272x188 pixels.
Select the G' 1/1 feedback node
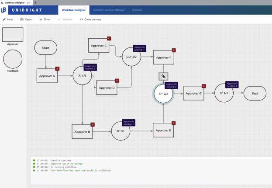click(x=224, y=93)
